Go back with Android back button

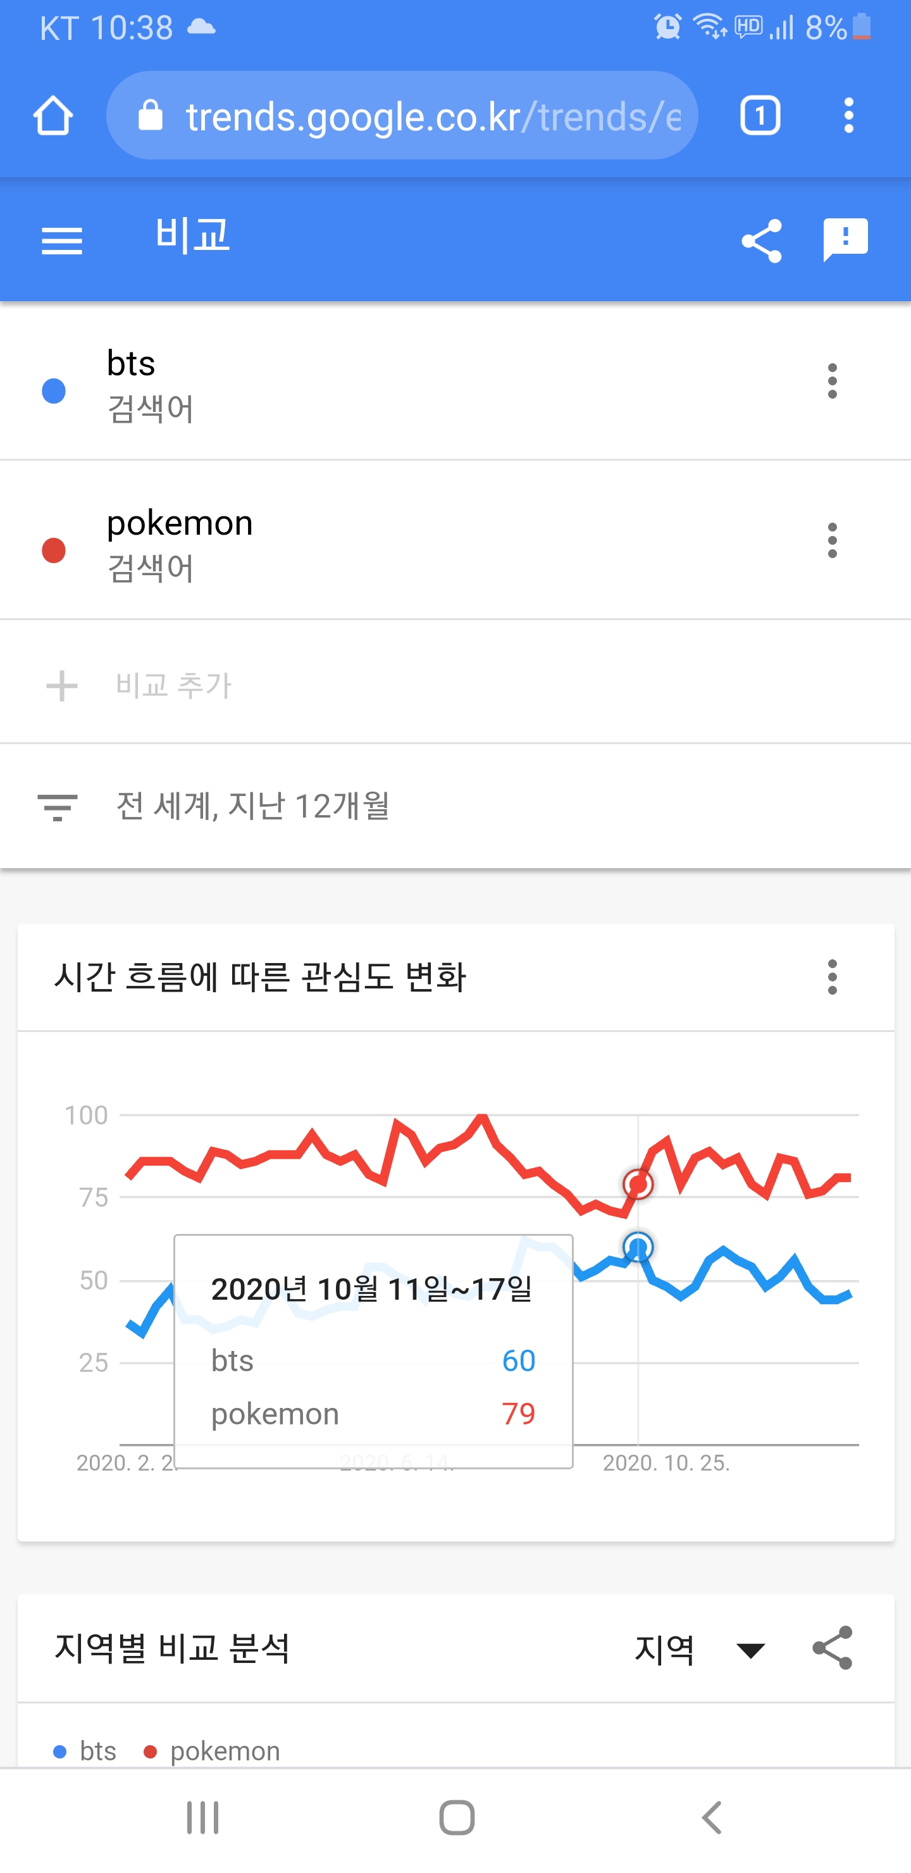click(712, 1818)
